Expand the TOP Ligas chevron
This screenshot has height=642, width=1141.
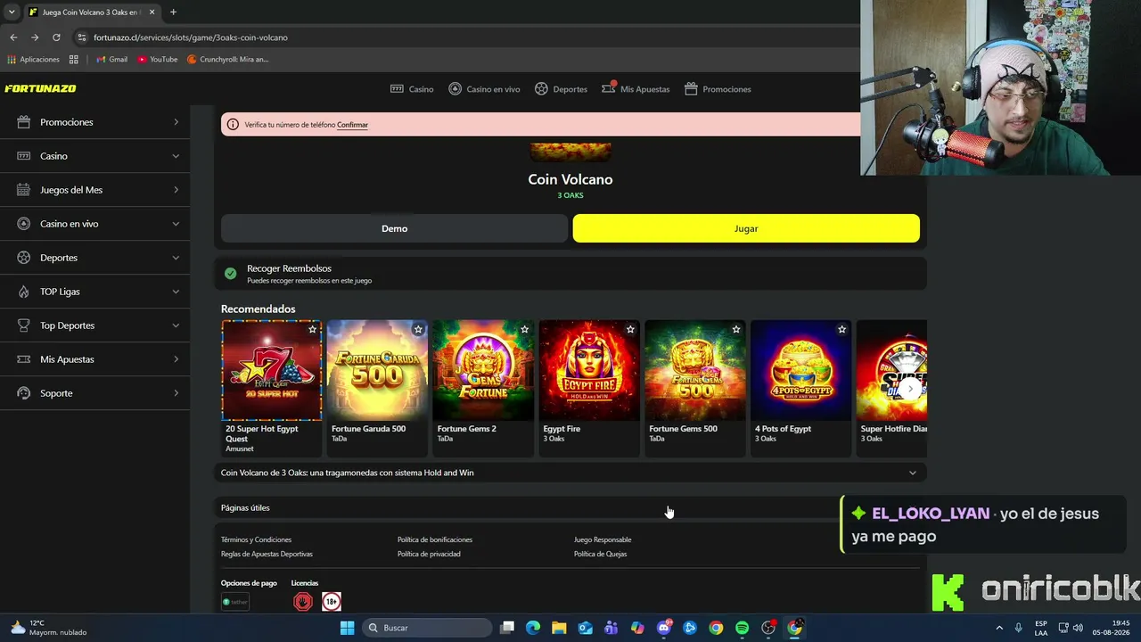coord(176,292)
